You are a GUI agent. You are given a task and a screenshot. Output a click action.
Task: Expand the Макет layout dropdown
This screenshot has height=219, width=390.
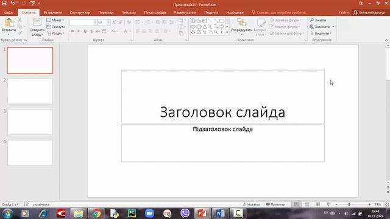point(55,20)
